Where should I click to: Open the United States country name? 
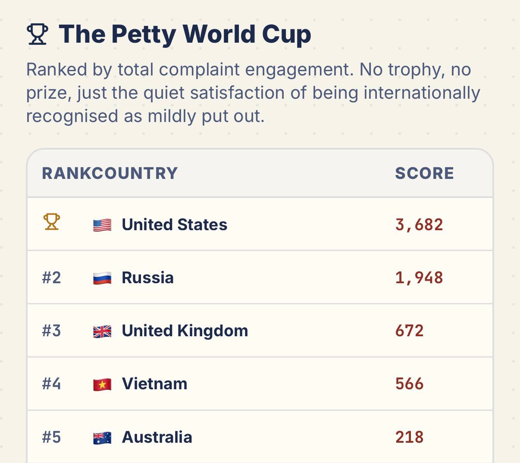pyautogui.click(x=175, y=225)
